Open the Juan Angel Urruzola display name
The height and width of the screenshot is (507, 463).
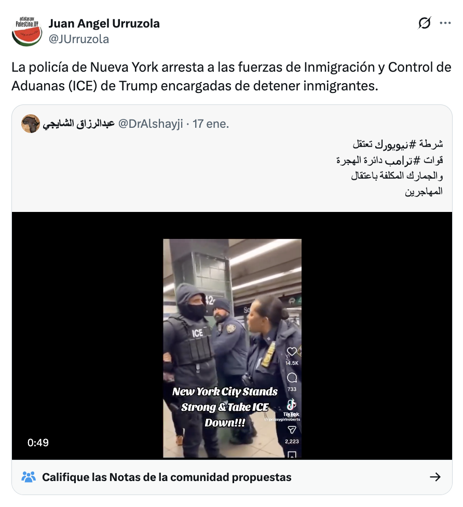[104, 23]
